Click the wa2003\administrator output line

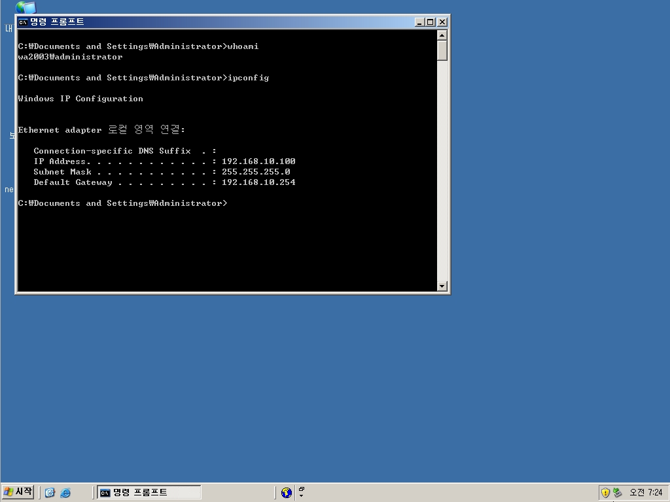coord(71,57)
